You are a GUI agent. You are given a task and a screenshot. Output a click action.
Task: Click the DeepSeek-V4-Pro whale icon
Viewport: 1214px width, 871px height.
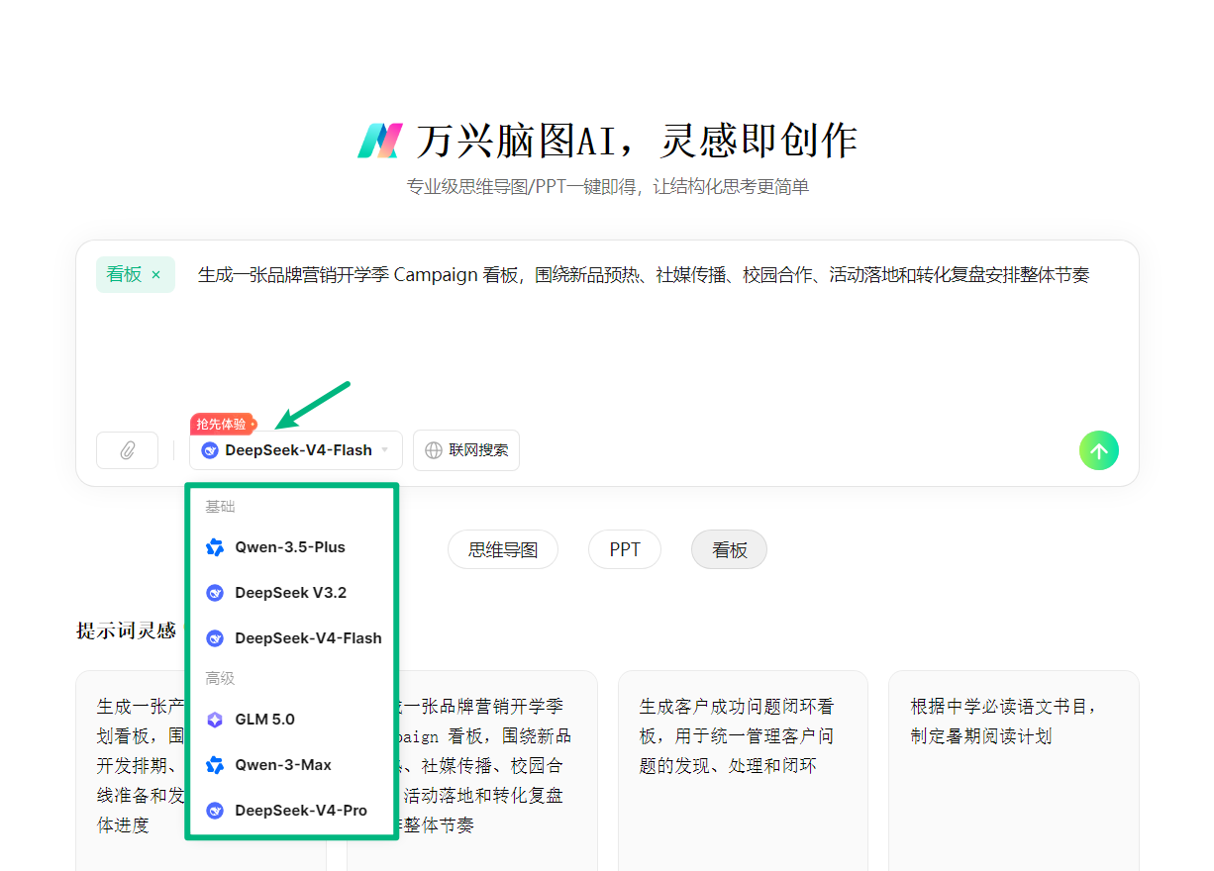pyautogui.click(x=215, y=811)
